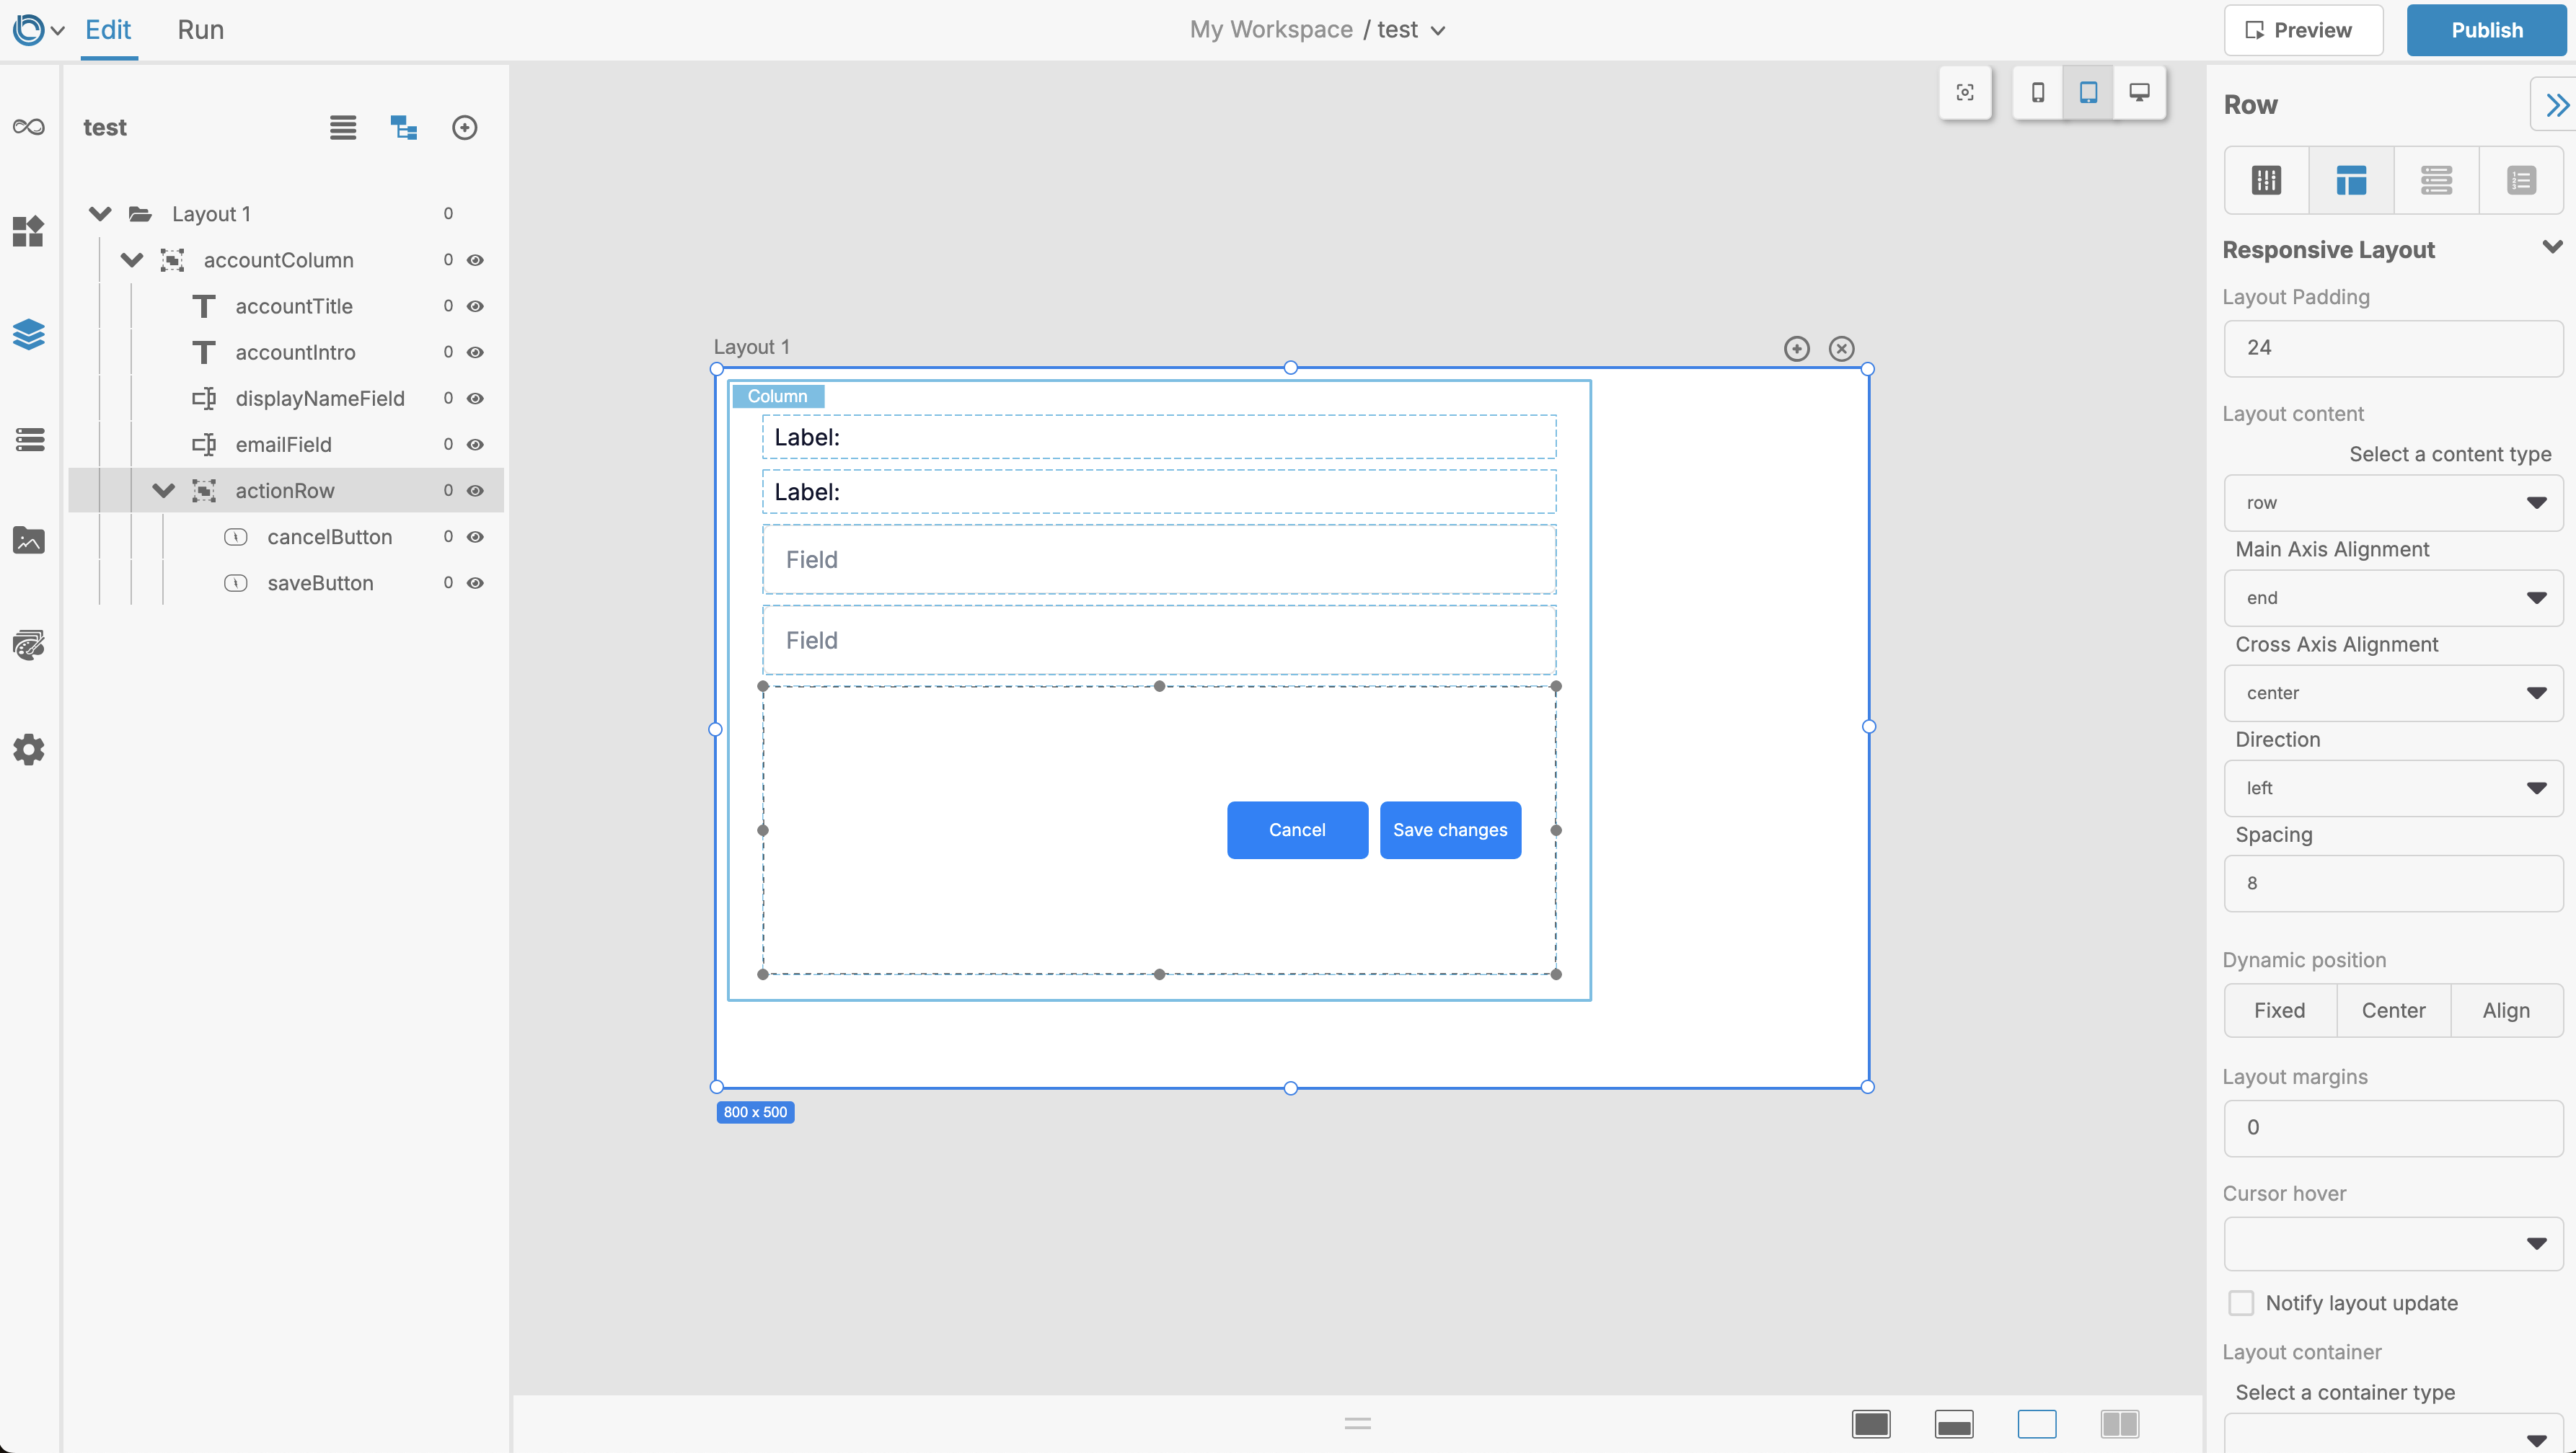Open the layers panel in the left sidebar

29,334
